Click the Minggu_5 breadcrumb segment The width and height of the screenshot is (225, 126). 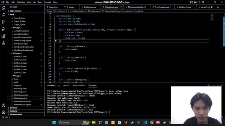[x=63, y=11]
